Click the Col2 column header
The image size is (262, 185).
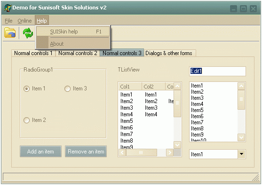click(x=153, y=87)
